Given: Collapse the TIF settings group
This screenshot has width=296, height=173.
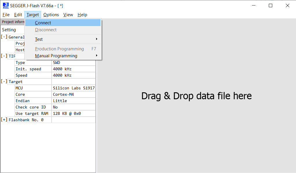Looking at the screenshot, I should pos(4,56).
